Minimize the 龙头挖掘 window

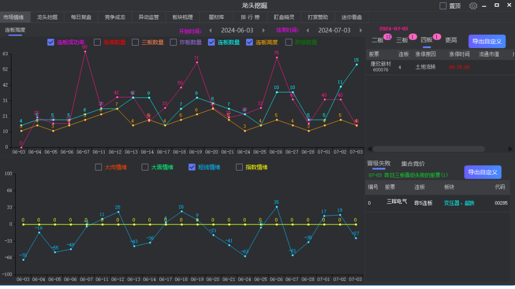(x=484, y=6)
